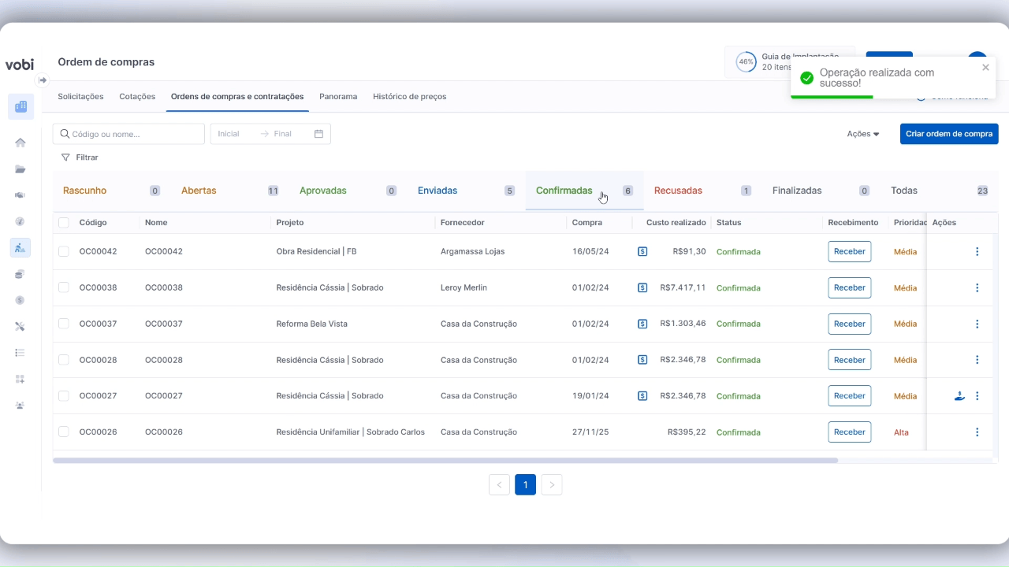Switch to the Cotações tab
Viewport: 1009px width, 567px height.
[x=137, y=97]
